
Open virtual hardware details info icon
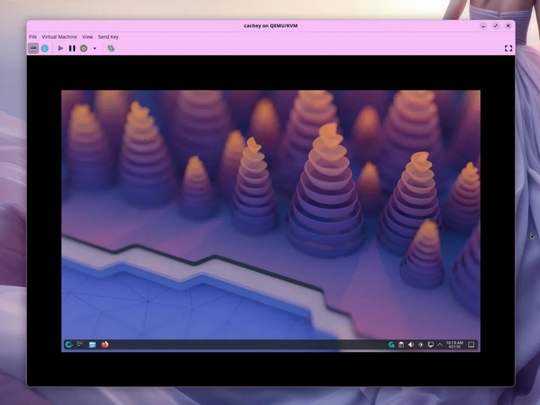tap(45, 48)
